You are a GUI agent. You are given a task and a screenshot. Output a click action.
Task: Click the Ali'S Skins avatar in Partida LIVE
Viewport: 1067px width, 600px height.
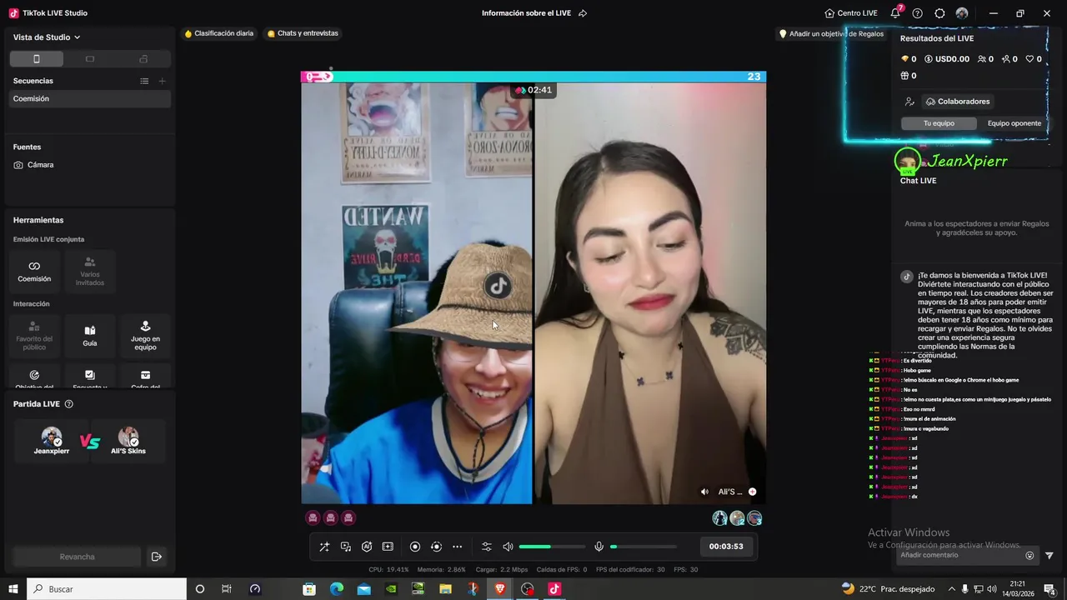tap(128, 437)
